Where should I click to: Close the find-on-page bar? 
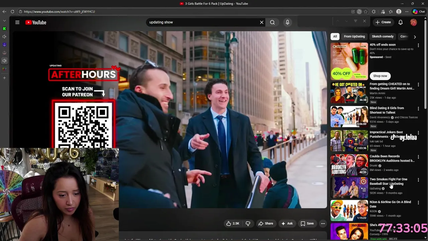(364, 21)
